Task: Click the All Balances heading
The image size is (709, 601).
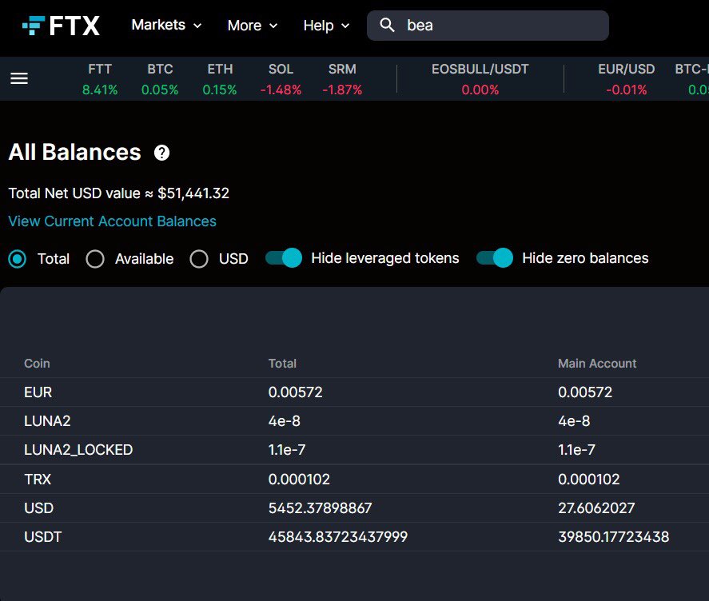Action: pos(75,152)
